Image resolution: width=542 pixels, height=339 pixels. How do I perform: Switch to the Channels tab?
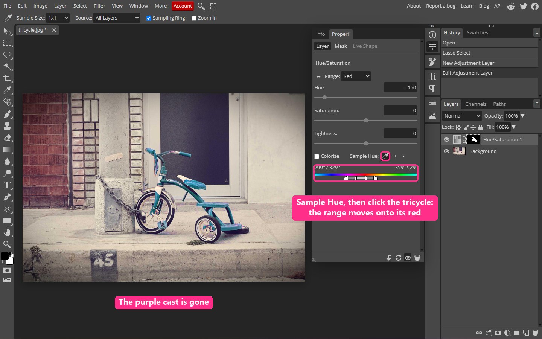pos(476,104)
